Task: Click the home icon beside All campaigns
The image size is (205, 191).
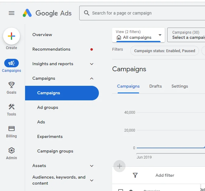Action: (119, 38)
